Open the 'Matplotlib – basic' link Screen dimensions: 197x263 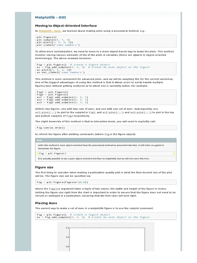50,31
